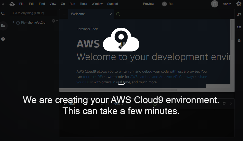Expand the Pie project folder
Image resolution: width=243 pixels, height=141 pixels.
coord(13,22)
